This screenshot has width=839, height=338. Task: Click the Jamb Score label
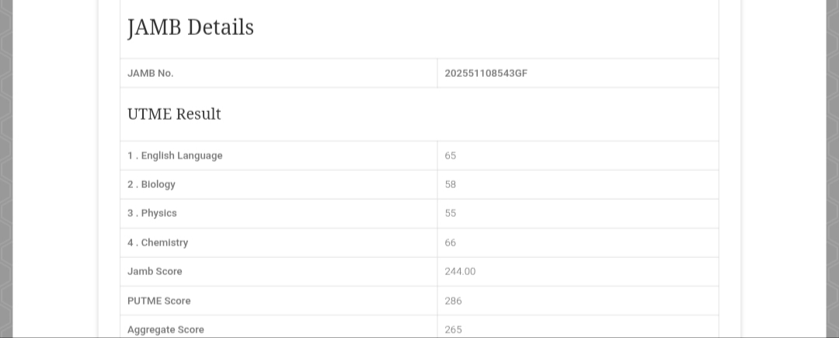coord(155,271)
